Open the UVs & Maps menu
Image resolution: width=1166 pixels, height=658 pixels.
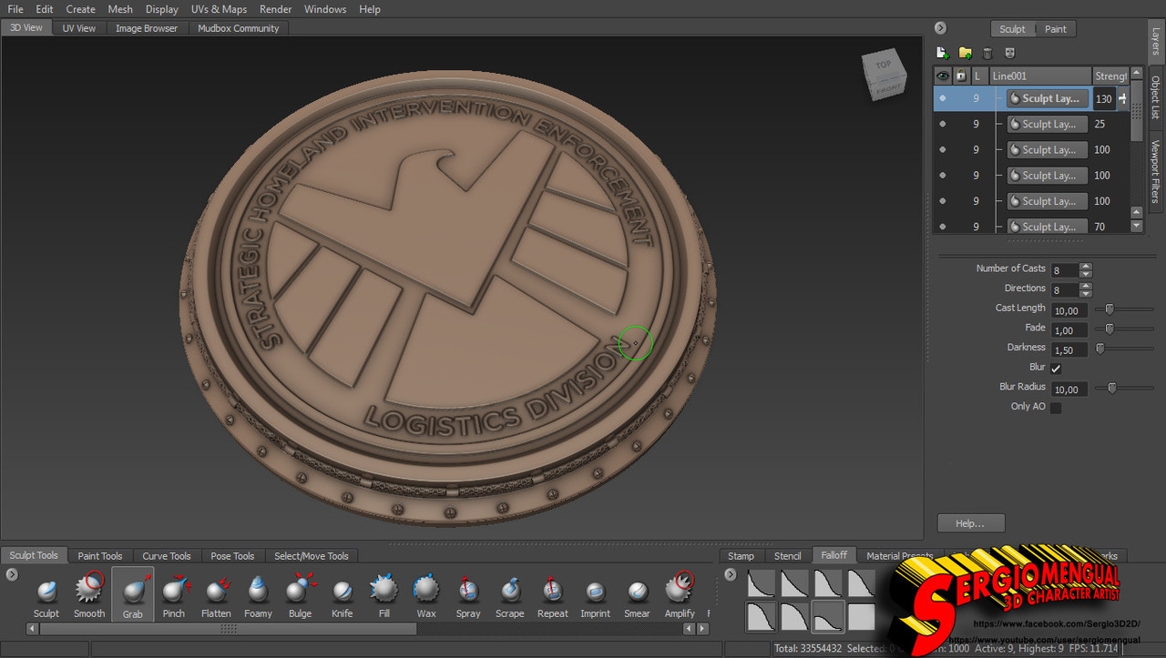click(x=219, y=9)
